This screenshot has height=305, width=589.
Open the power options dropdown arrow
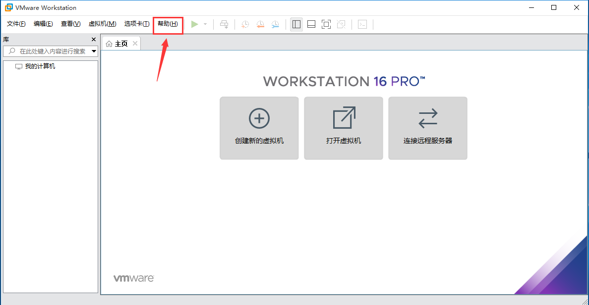tap(204, 24)
